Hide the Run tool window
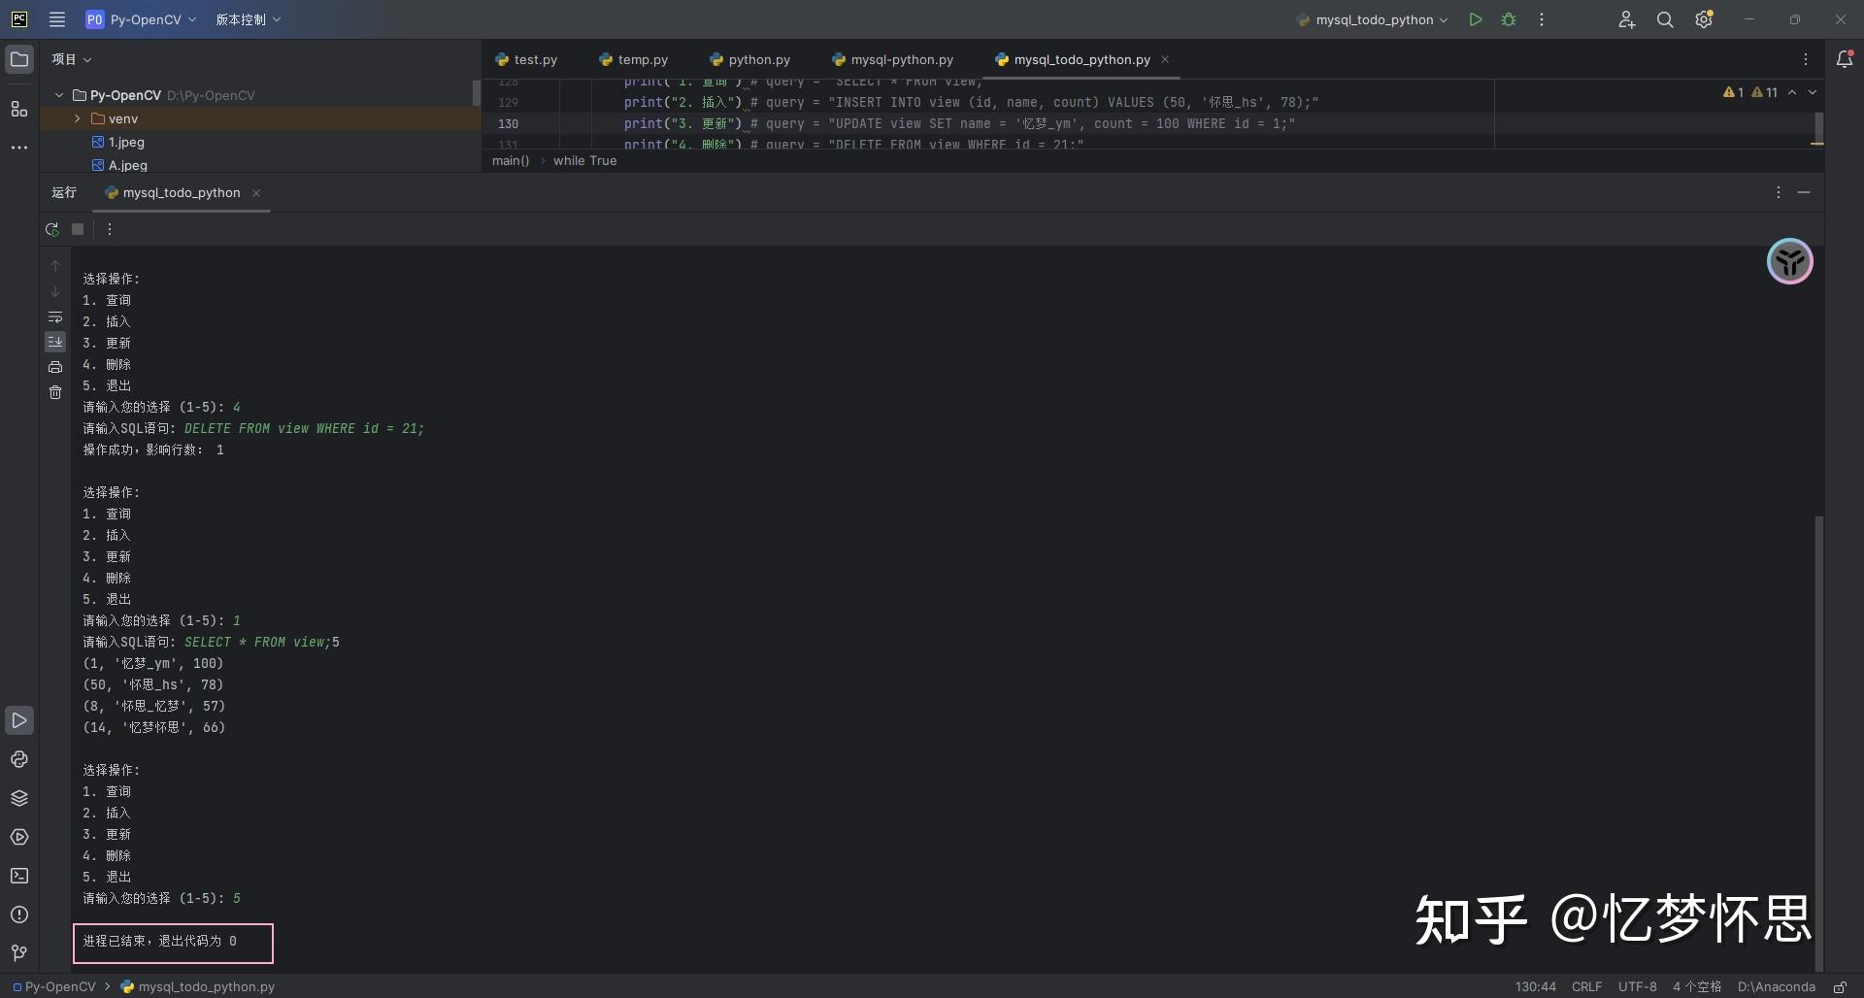 pyautogui.click(x=1804, y=192)
